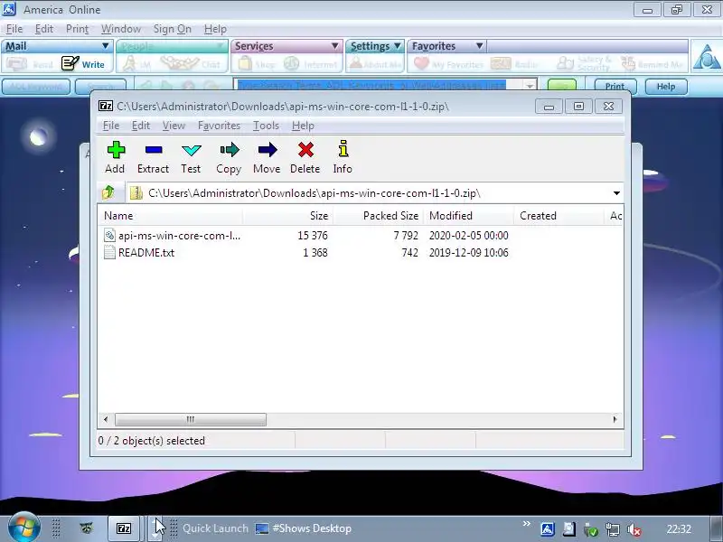
Task: Open the 7-Zip Edit menu
Action: point(141,126)
